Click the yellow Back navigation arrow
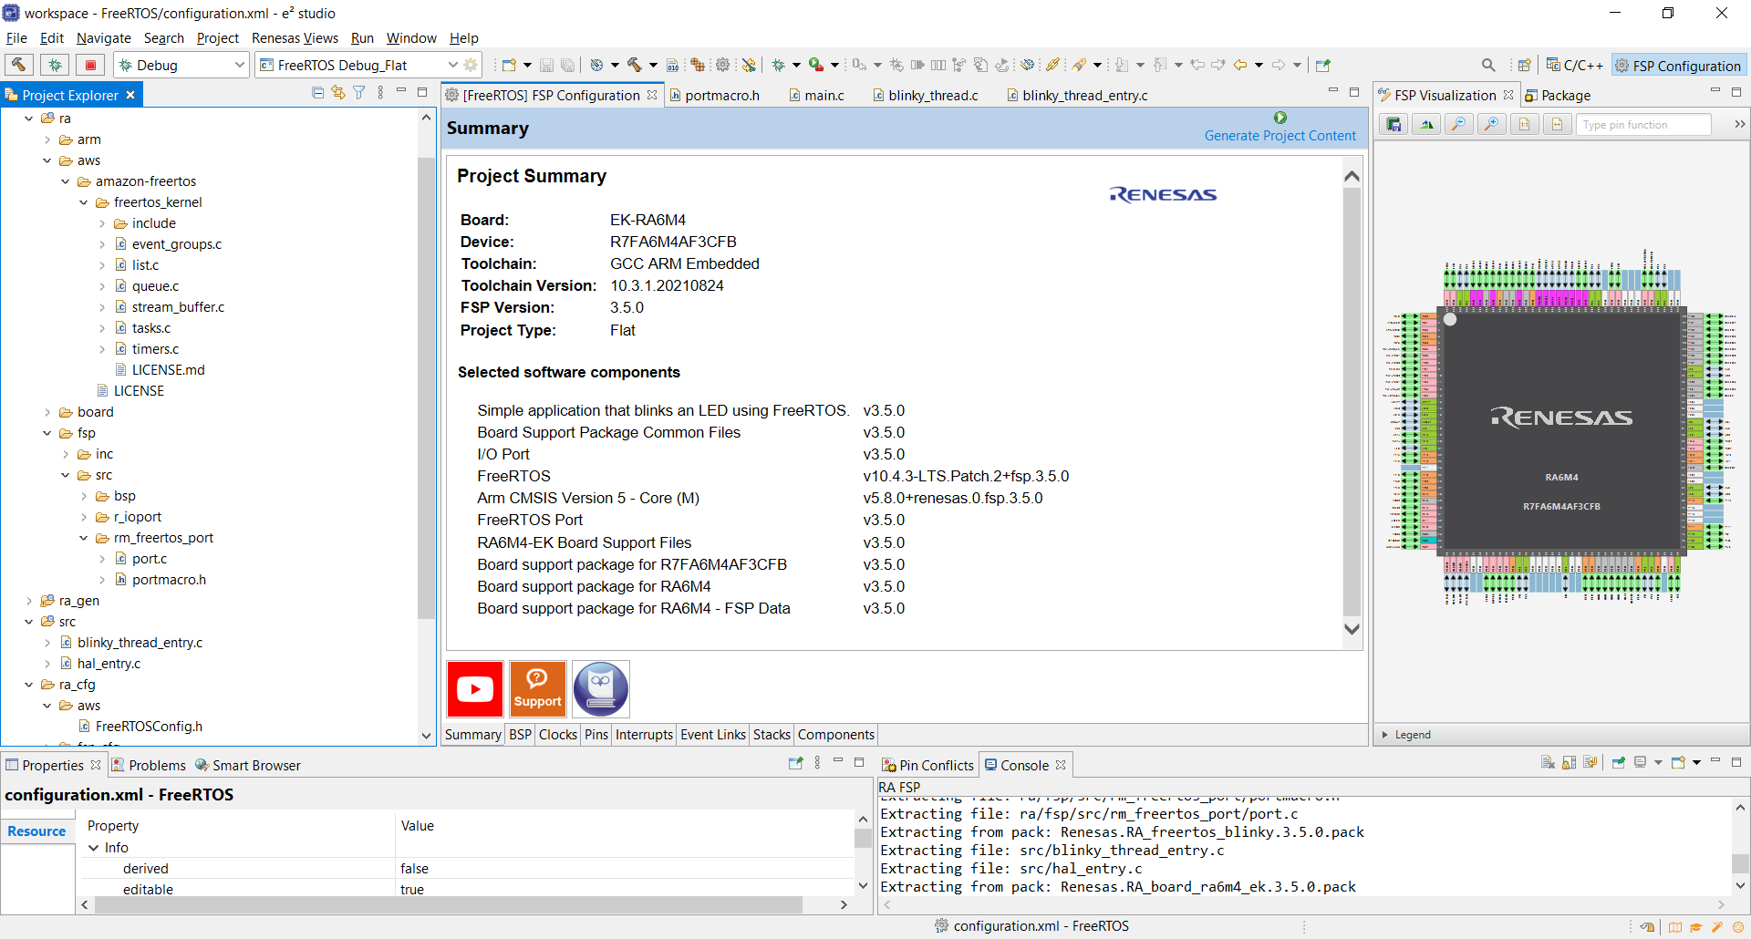This screenshot has height=939, width=1751. point(1239,65)
